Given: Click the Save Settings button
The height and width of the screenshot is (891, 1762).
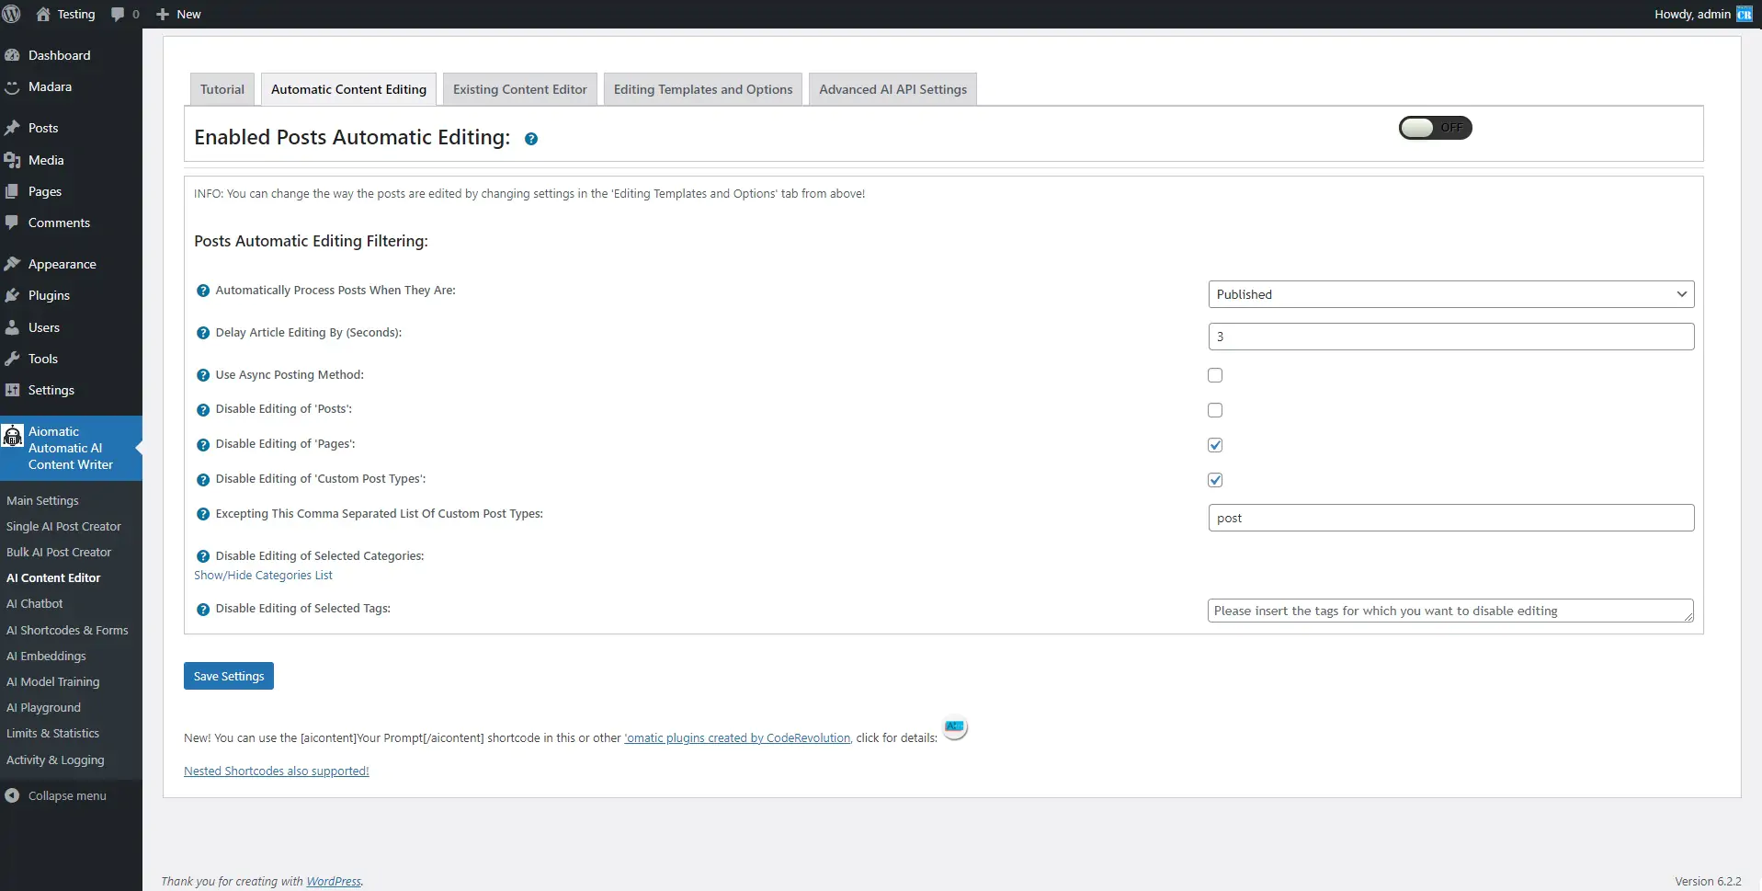Looking at the screenshot, I should [x=229, y=676].
